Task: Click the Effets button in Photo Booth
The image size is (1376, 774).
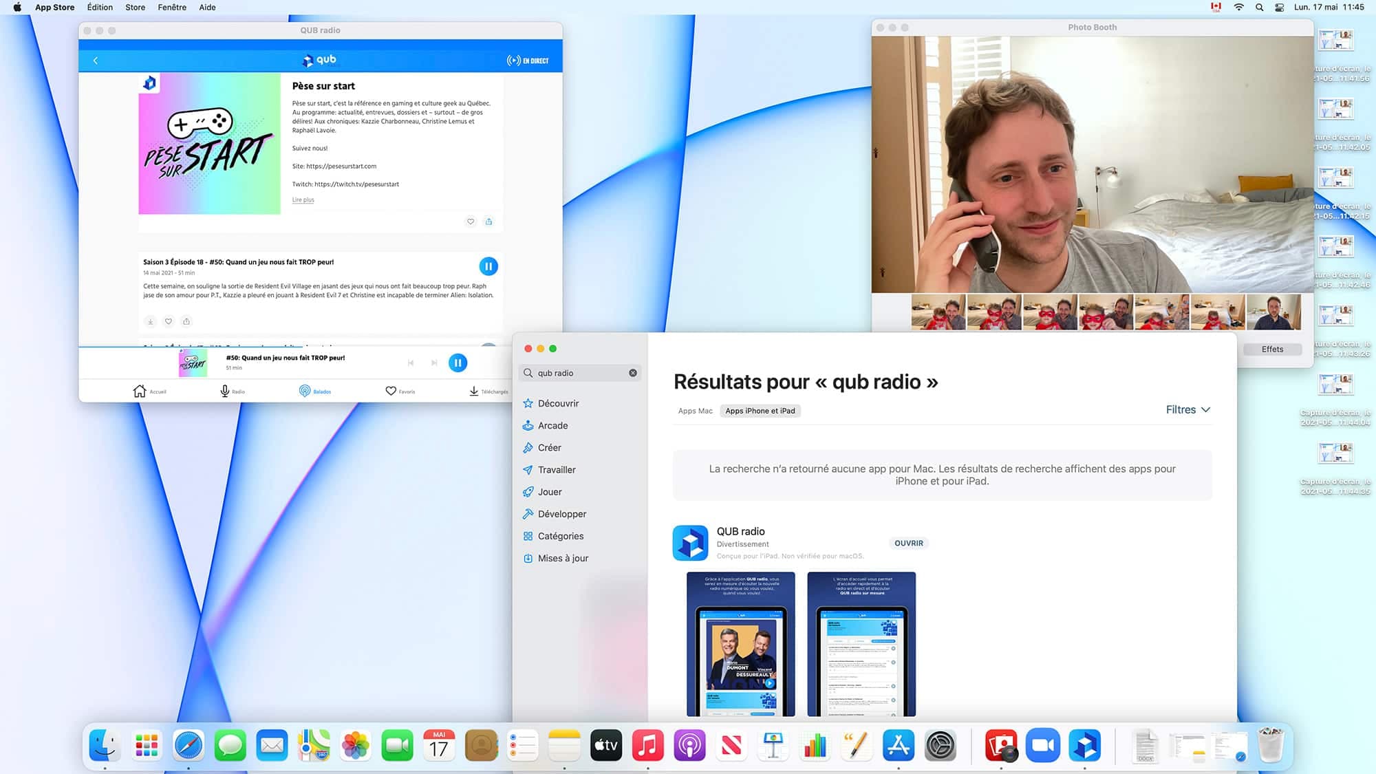Action: pyautogui.click(x=1272, y=349)
